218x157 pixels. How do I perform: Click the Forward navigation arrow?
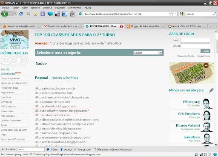(x=11, y=14)
